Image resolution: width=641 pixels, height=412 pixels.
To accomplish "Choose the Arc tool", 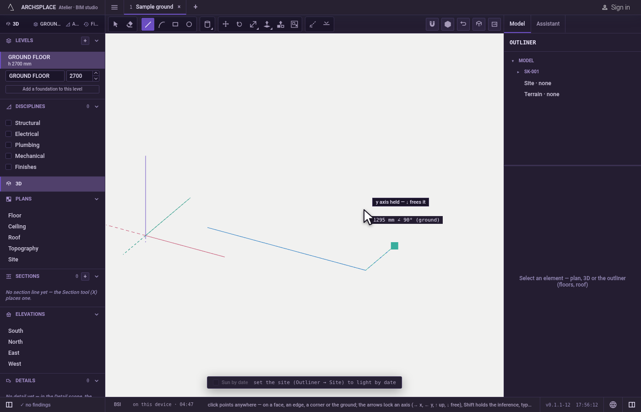I will [162, 24].
